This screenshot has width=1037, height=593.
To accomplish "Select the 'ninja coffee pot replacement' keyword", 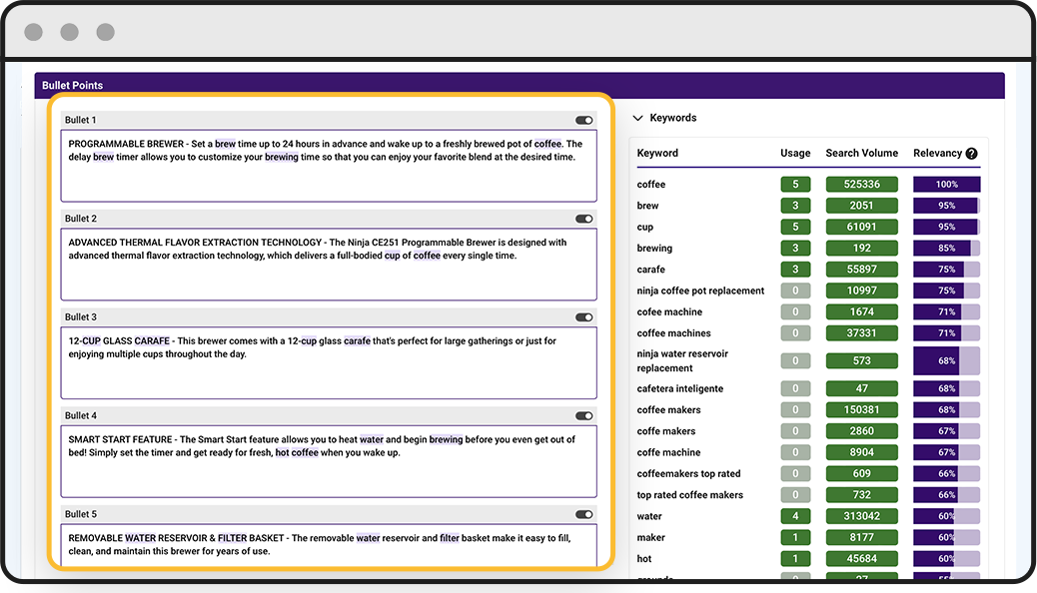I will pyautogui.click(x=700, y=291).
